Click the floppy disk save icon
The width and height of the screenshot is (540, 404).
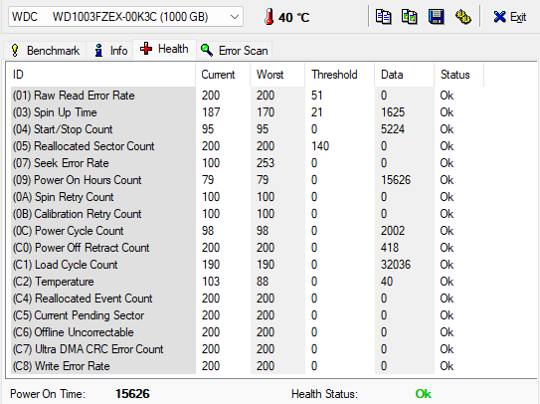[436, 17]
